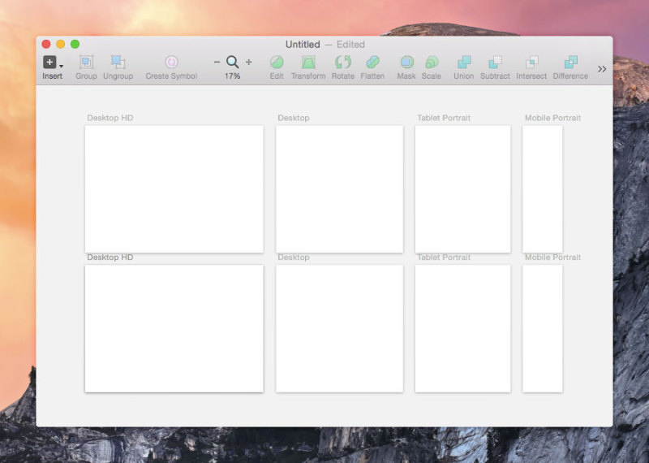The image size is (649, 463).
Task: Select the Transform tool
Action: click(308, 63)
